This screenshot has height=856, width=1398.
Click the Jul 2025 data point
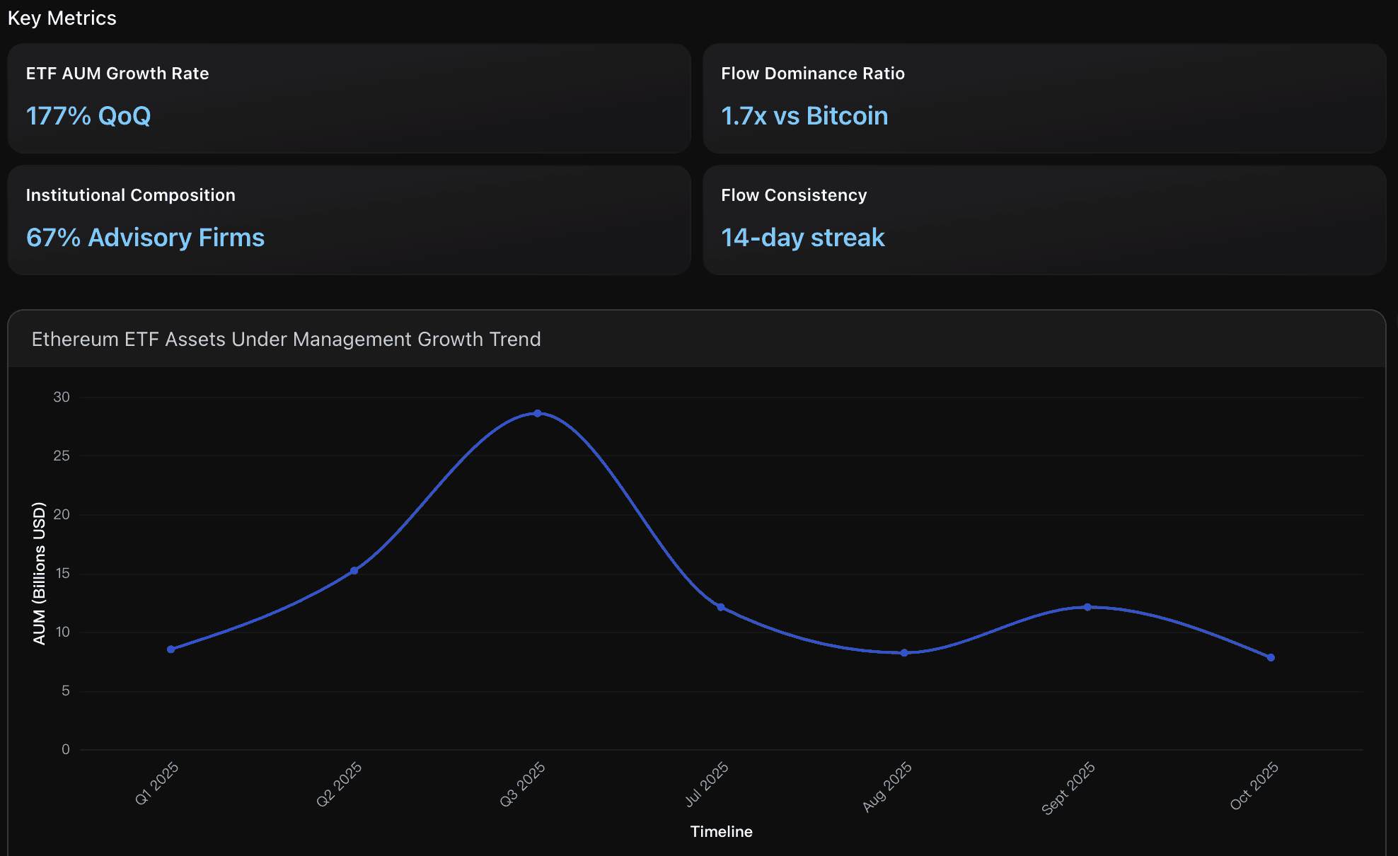(721, 607)
